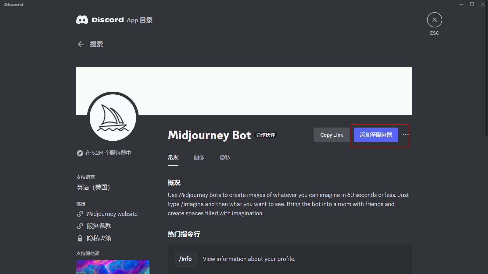Click the compass icon beside server count

coord(80,153)
